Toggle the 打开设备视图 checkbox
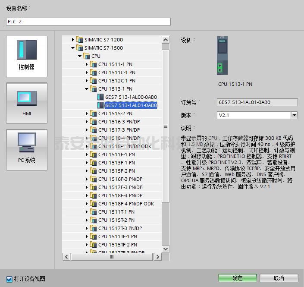 (9, 279)
